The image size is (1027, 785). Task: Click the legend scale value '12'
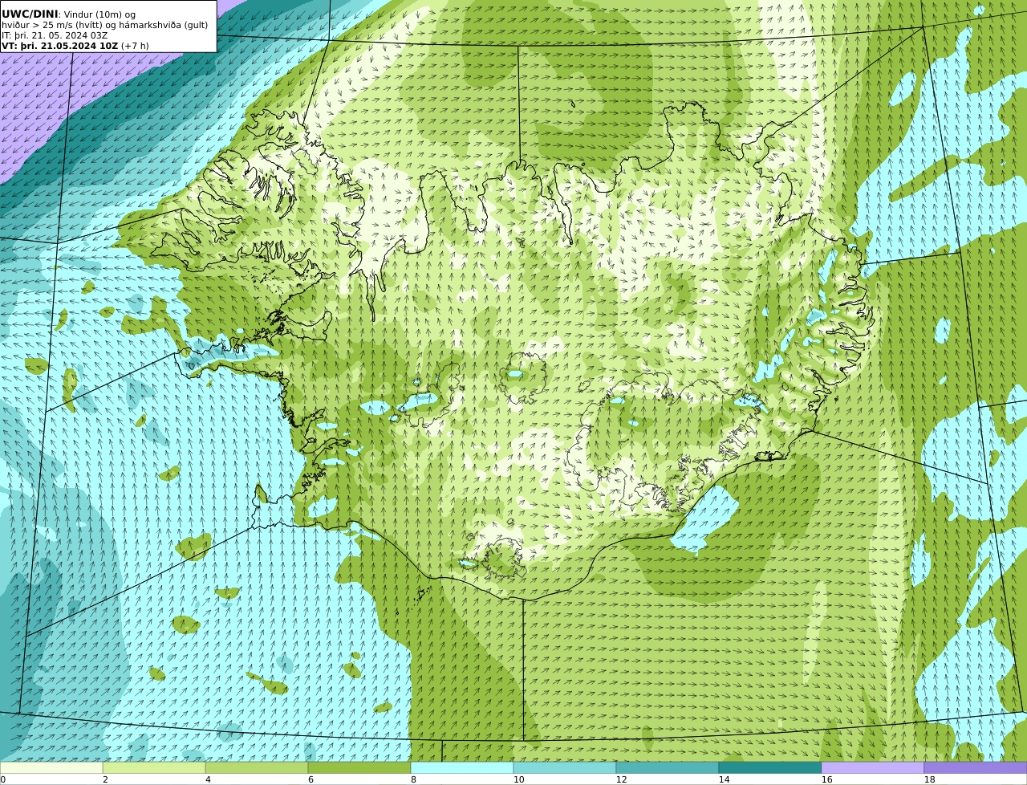coord(622,779)
